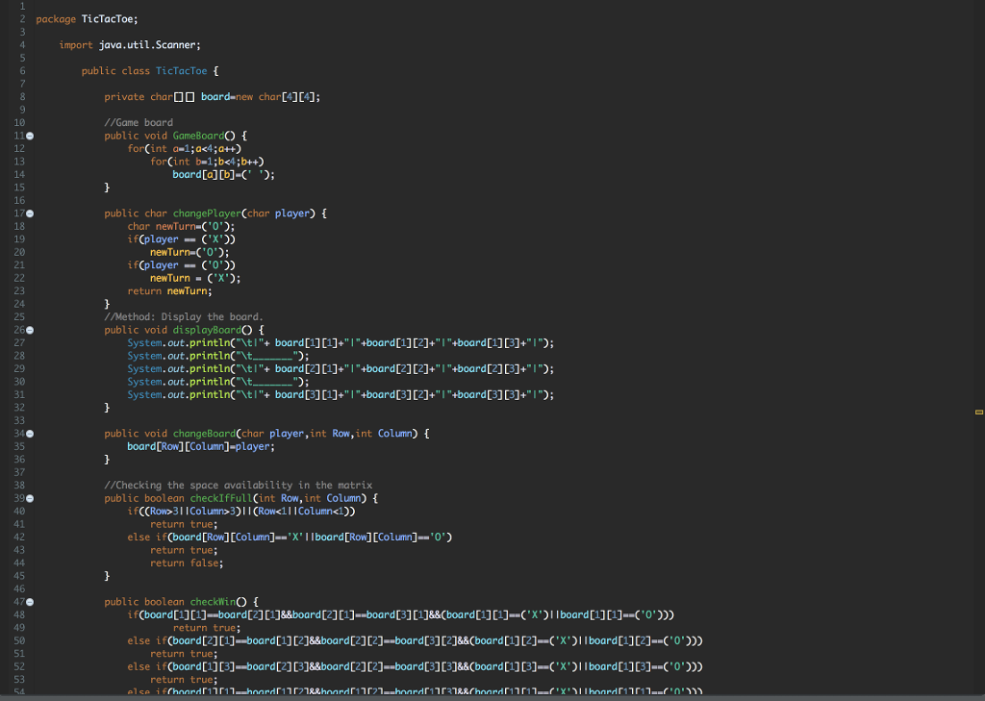Fold the changeBoard method at line 34
This screenshot has height=701, width=985.
click(29, 434)
